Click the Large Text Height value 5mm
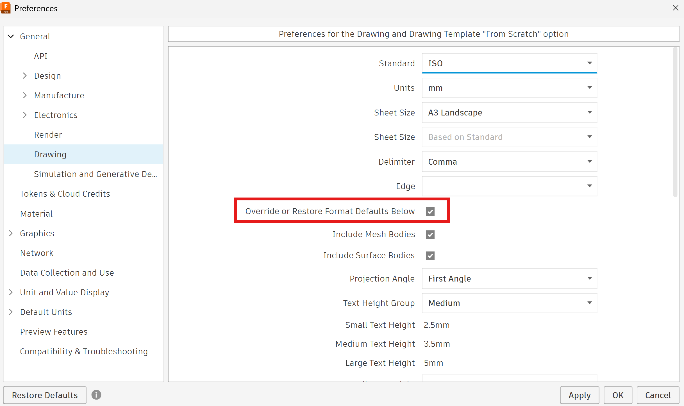684x406 pixels. point(433,363)
